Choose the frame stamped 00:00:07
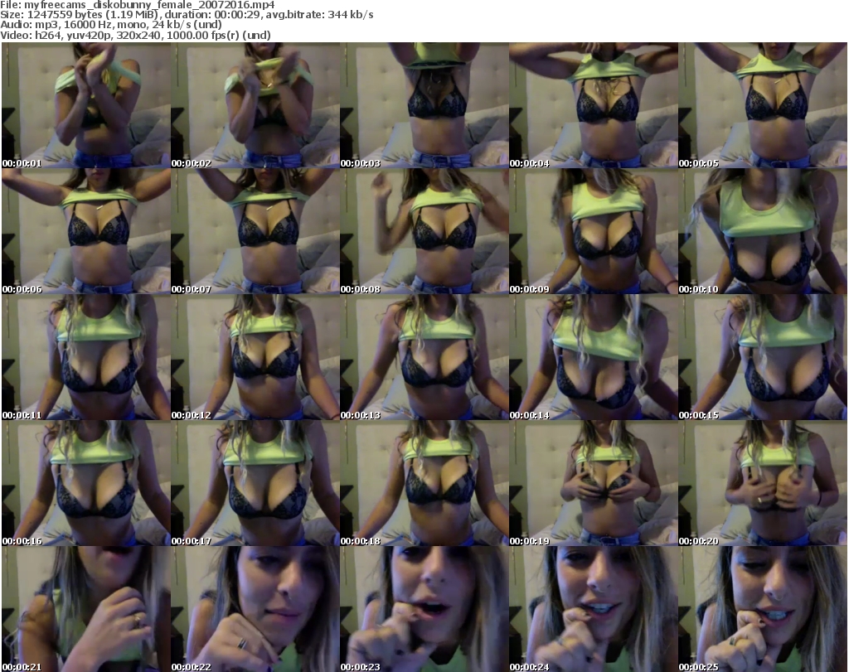Image resolution: width=849 pixels, height=672 pixels. point(255,231)
